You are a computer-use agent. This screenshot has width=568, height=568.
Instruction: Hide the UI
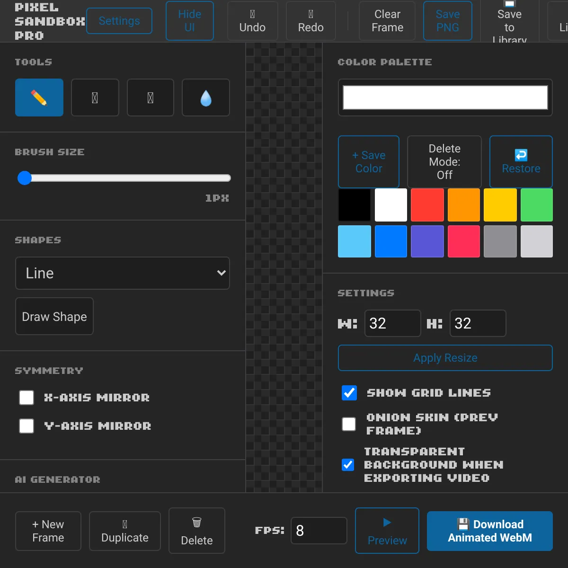[x=190, y=21]
